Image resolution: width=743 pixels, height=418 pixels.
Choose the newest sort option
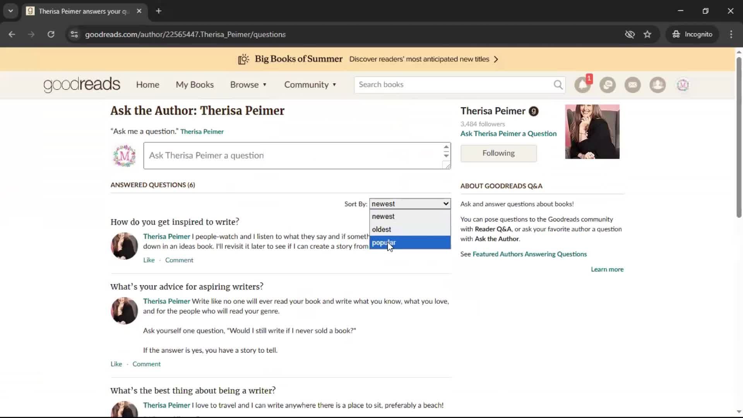point(410,216)
